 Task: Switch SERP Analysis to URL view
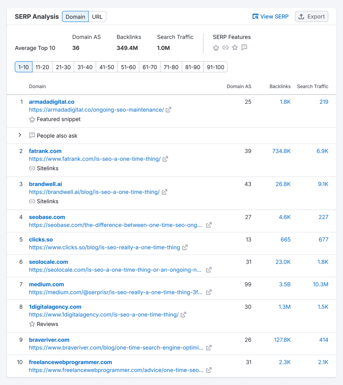point(97,17)
